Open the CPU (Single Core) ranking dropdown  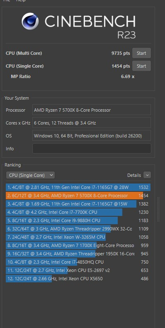click(31, 175)
